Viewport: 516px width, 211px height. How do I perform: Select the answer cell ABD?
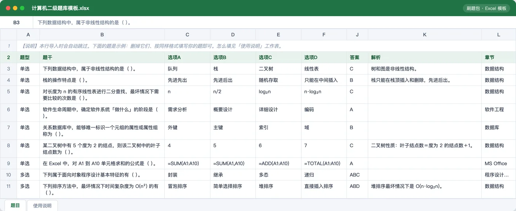tap(358, 189)
